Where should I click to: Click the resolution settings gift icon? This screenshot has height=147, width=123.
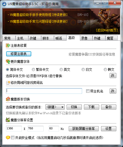click(8, 120)
